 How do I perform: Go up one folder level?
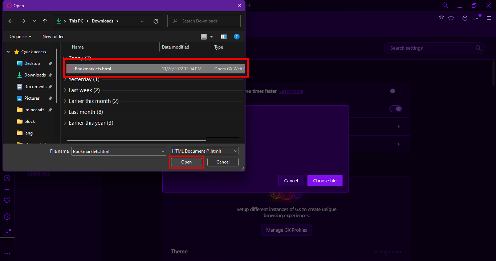(x=45, y=21)
